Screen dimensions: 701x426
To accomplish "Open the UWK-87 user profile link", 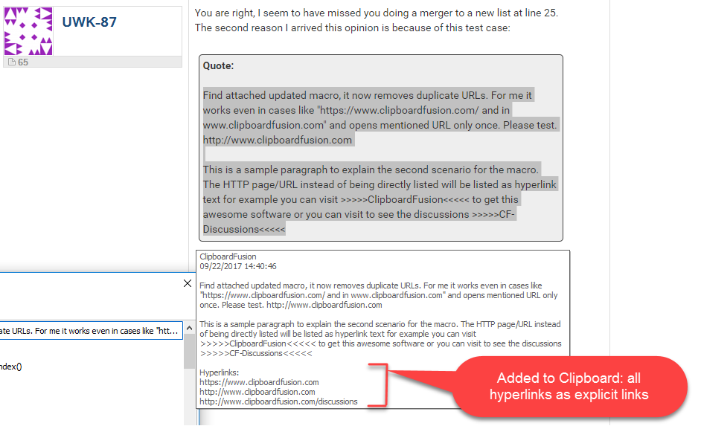I will pyautogui.click(x=89, y=22).
